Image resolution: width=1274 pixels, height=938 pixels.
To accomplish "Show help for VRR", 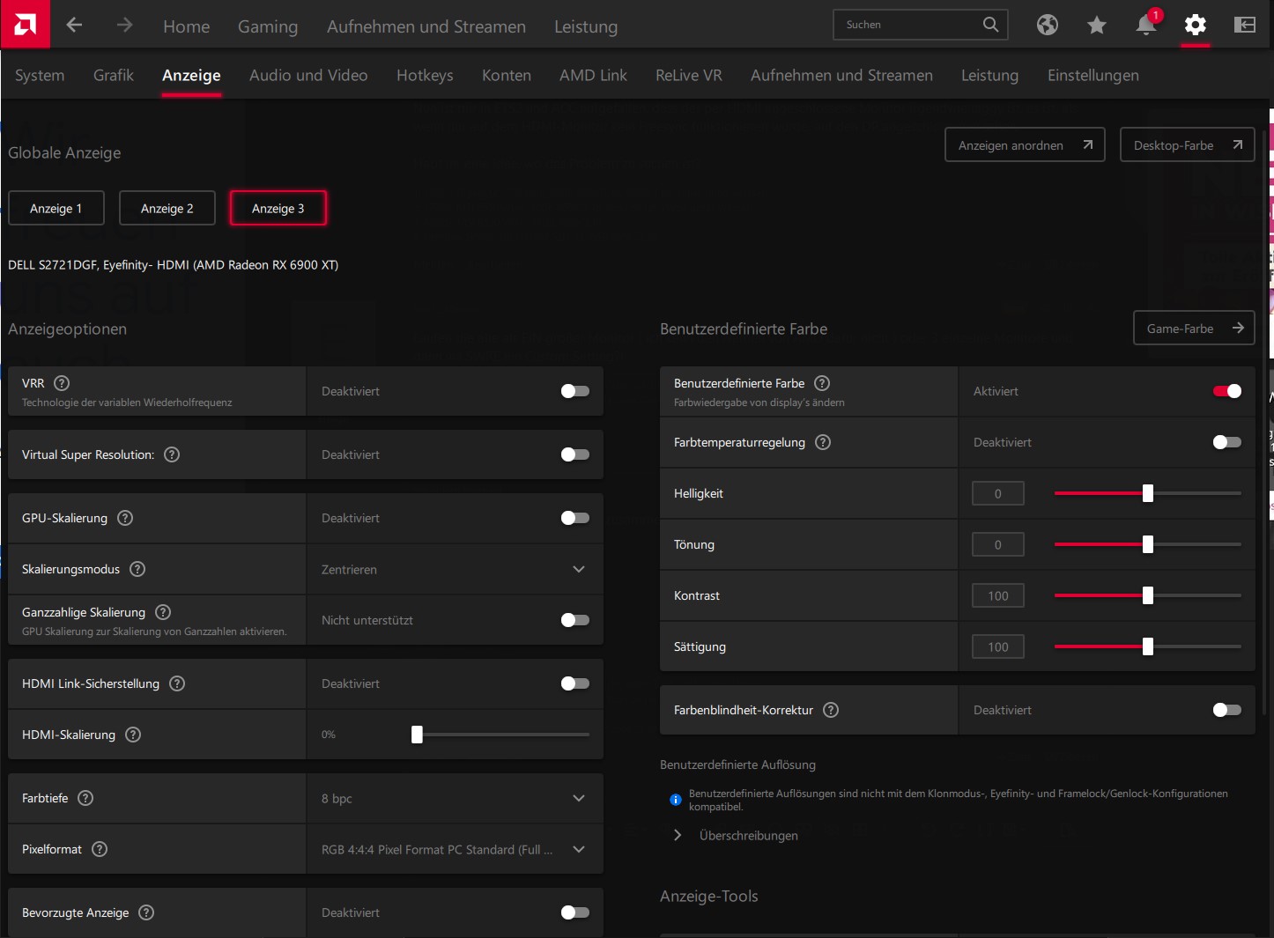I will (62, 383).
